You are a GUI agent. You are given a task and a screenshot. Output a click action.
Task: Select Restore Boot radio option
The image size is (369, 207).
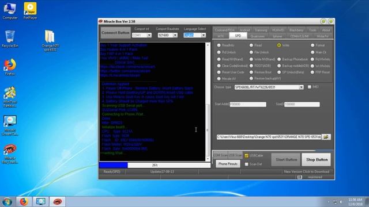click(x=251, y=72)
